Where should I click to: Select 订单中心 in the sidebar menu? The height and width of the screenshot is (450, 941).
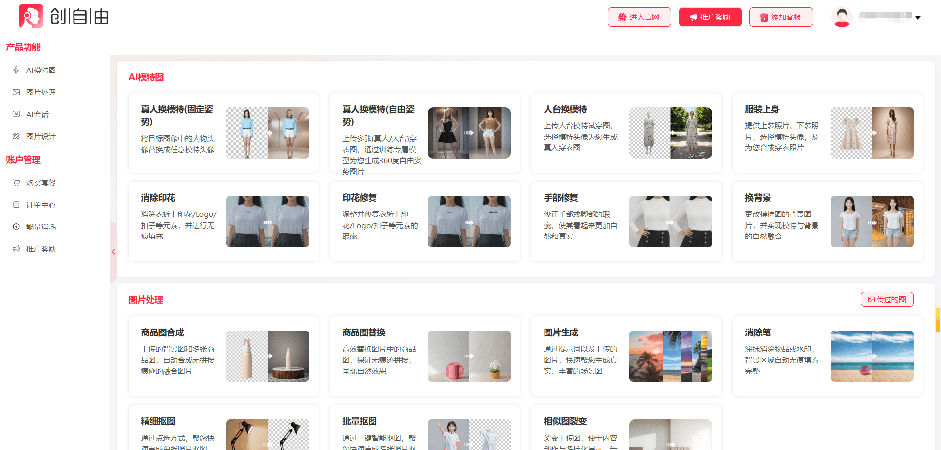tap(41, 205)
